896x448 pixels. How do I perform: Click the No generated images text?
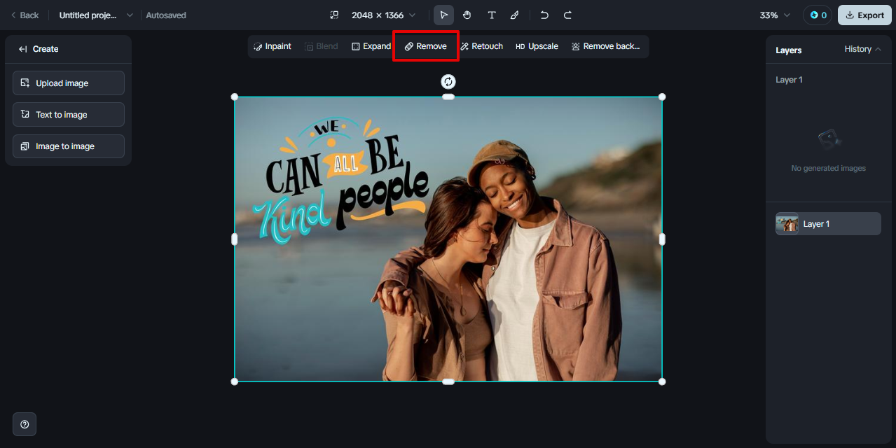tap(828, 168)
